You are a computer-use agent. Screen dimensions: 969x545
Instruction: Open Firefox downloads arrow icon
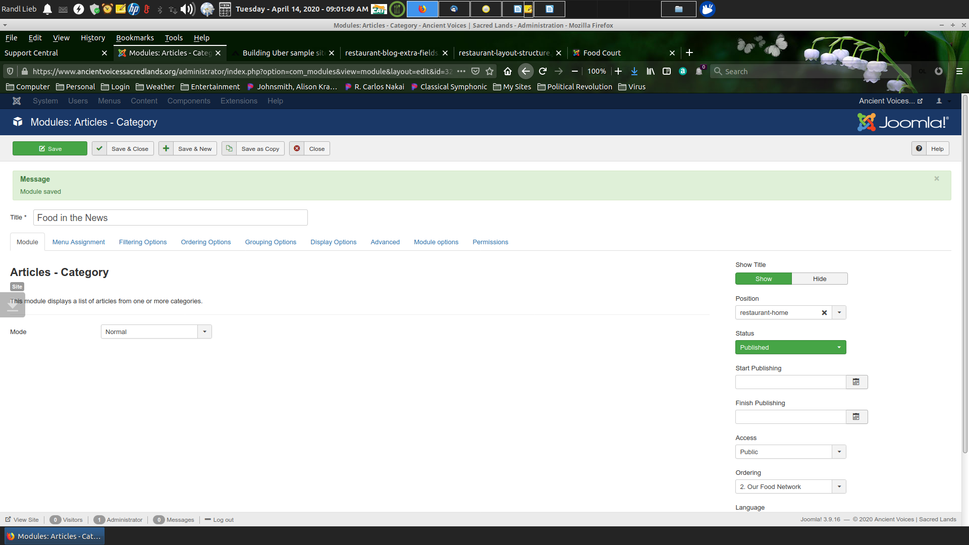click(x=634, y=71)
